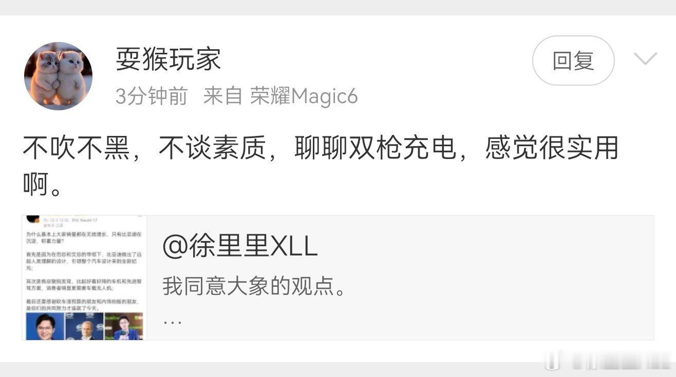Open the 耍猴玩家 username profile
The image size is (676, 377).
(168, 59)
